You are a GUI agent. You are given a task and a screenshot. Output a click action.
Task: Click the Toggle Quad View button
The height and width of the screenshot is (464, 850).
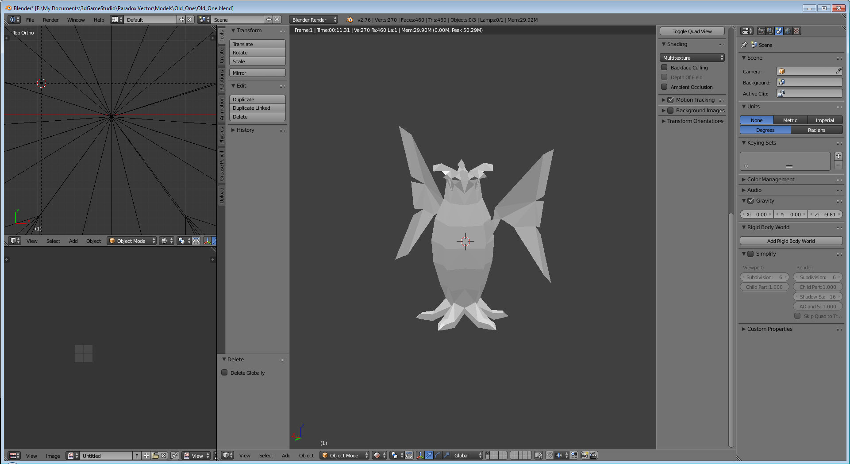pos(692,31)
